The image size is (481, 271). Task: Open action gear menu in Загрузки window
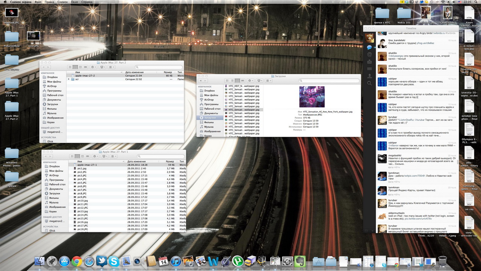pyautogui.click(x=250, y=81)
